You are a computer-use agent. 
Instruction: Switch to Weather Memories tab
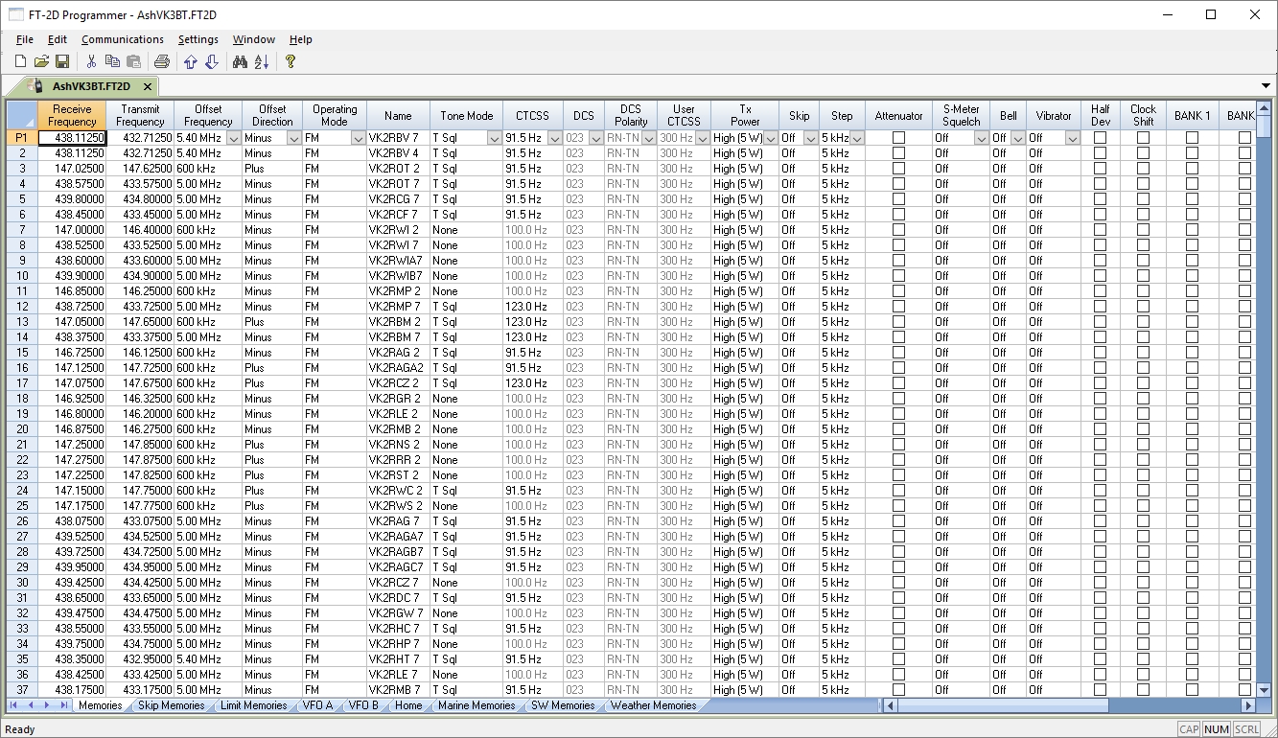653,705
